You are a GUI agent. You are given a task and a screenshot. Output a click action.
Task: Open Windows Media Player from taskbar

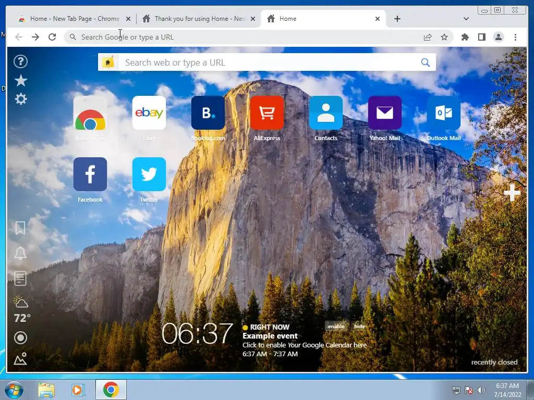pyautogui.click(x=78, y=390)
